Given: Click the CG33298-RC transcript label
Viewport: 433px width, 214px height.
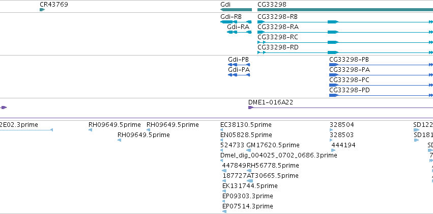Looking at the screenshot, I should tap(278, 37).
